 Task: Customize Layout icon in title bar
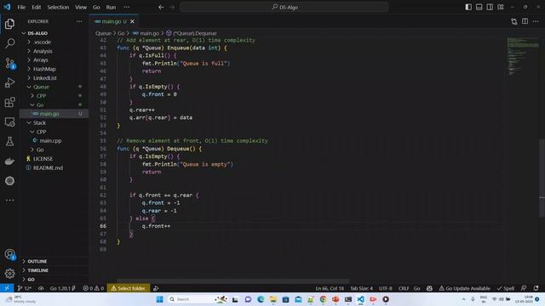click(x=501, y=7)
